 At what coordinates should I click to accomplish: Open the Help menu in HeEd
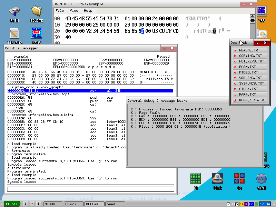pos(88,11)
